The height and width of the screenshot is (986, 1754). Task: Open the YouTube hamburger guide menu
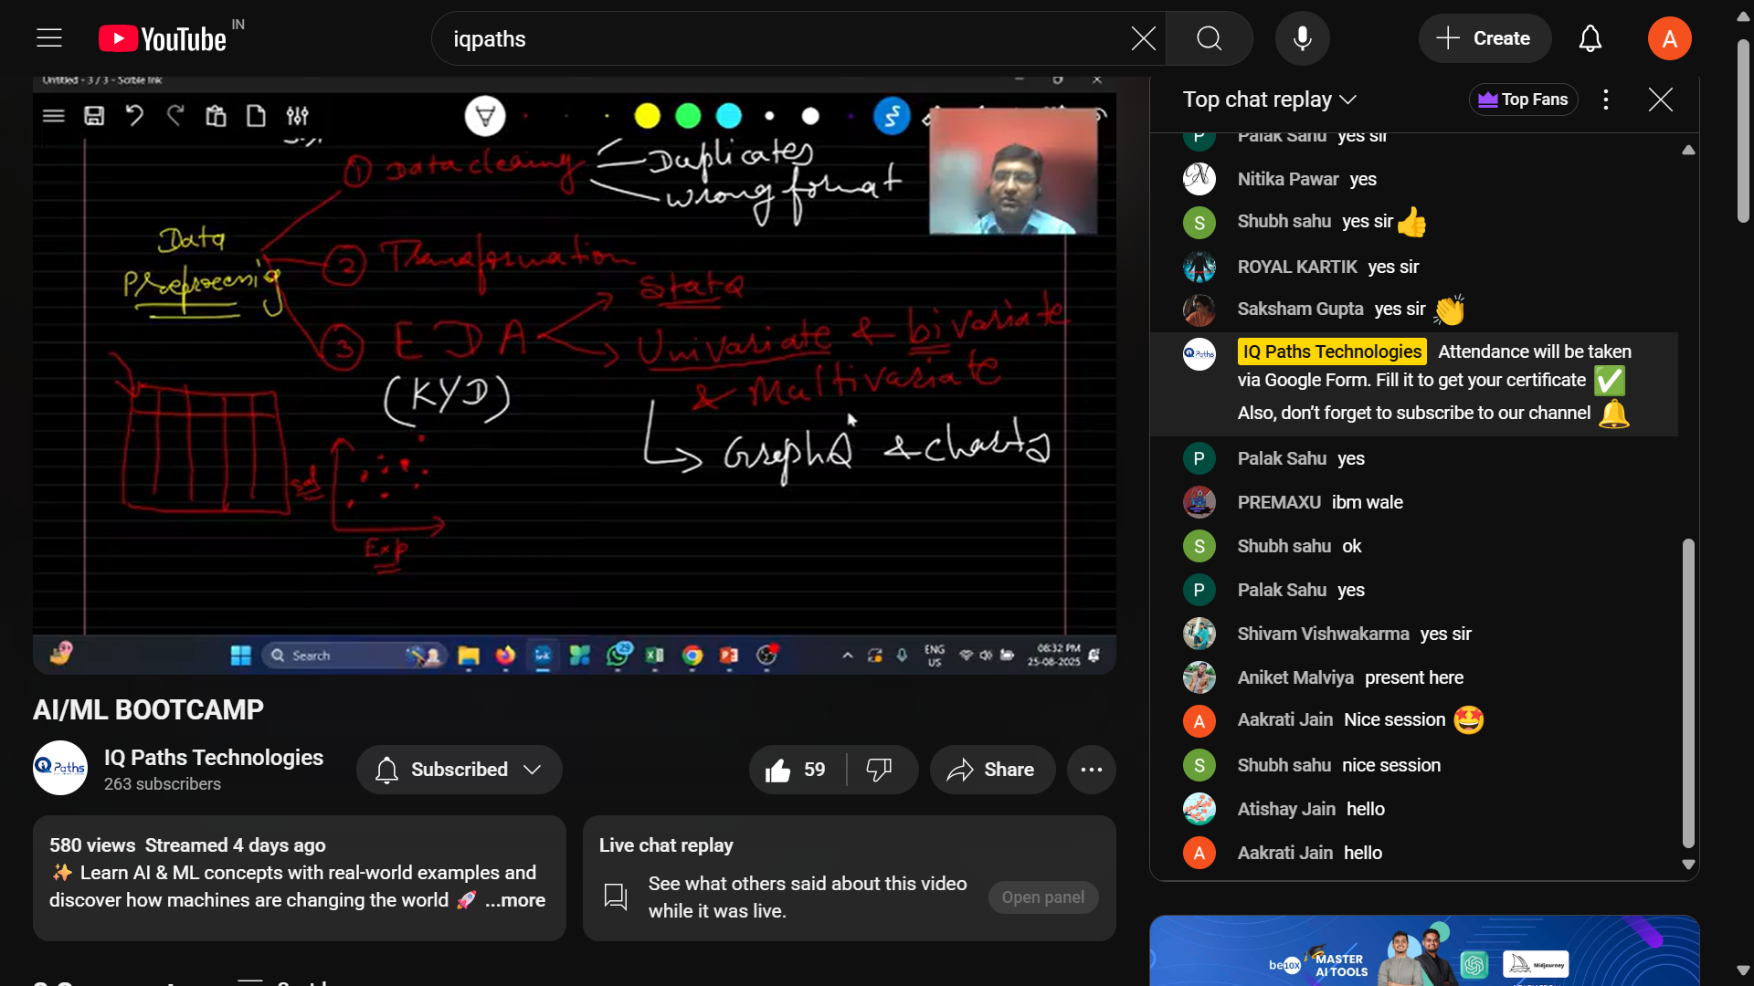pyautogui.click(x=49, y=38)
